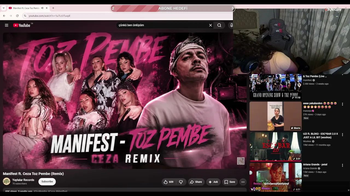Mute the tab using speaker icon

(x=42, y=8)
